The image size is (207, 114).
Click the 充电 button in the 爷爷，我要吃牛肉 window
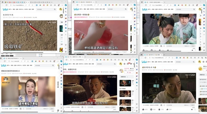[x=129, y=73]
